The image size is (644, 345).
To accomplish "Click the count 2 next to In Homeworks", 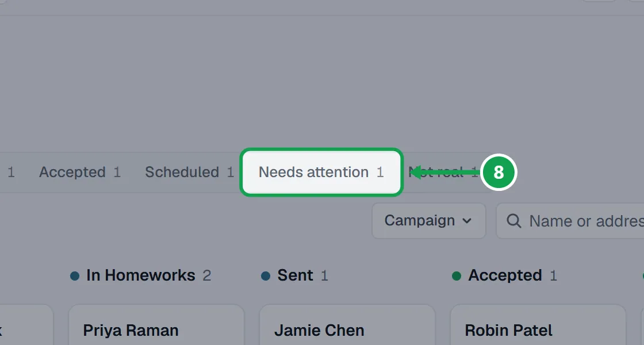I will (206, 275).
